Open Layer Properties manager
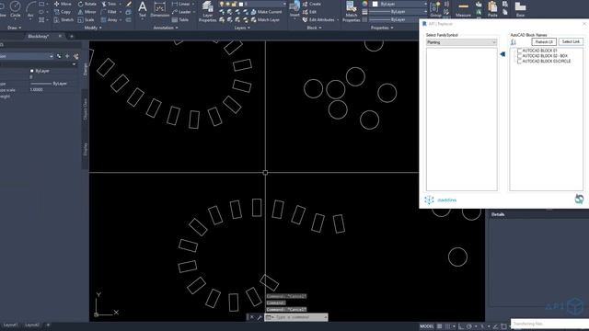Viewport: 589px width, 331px height. (208, 11)
